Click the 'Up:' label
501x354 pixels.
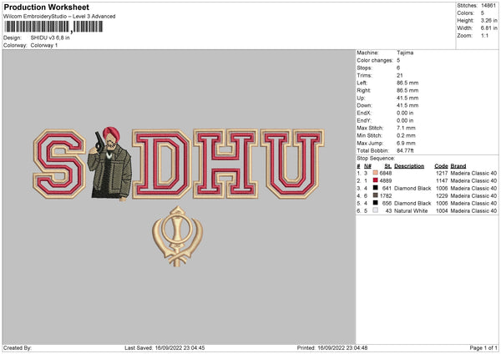[361, 98]
